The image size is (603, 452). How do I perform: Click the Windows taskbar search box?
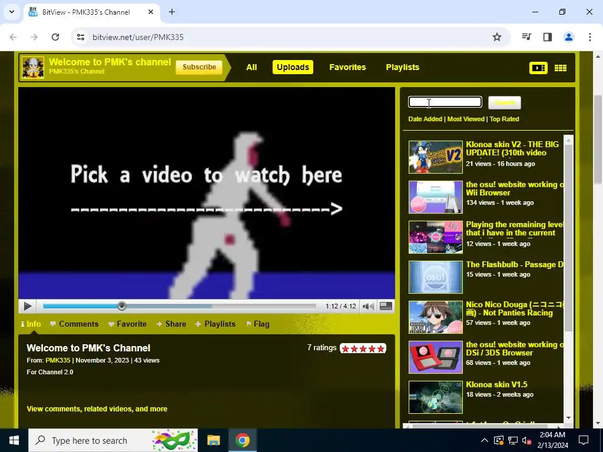coord(113,440)
